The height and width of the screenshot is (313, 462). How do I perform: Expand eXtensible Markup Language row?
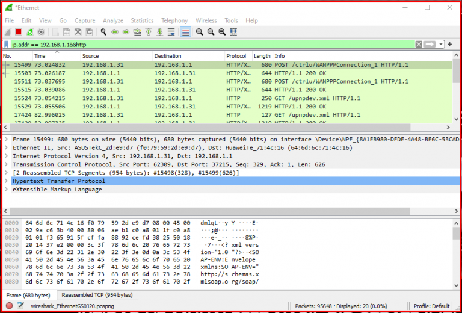pos(7,189)
